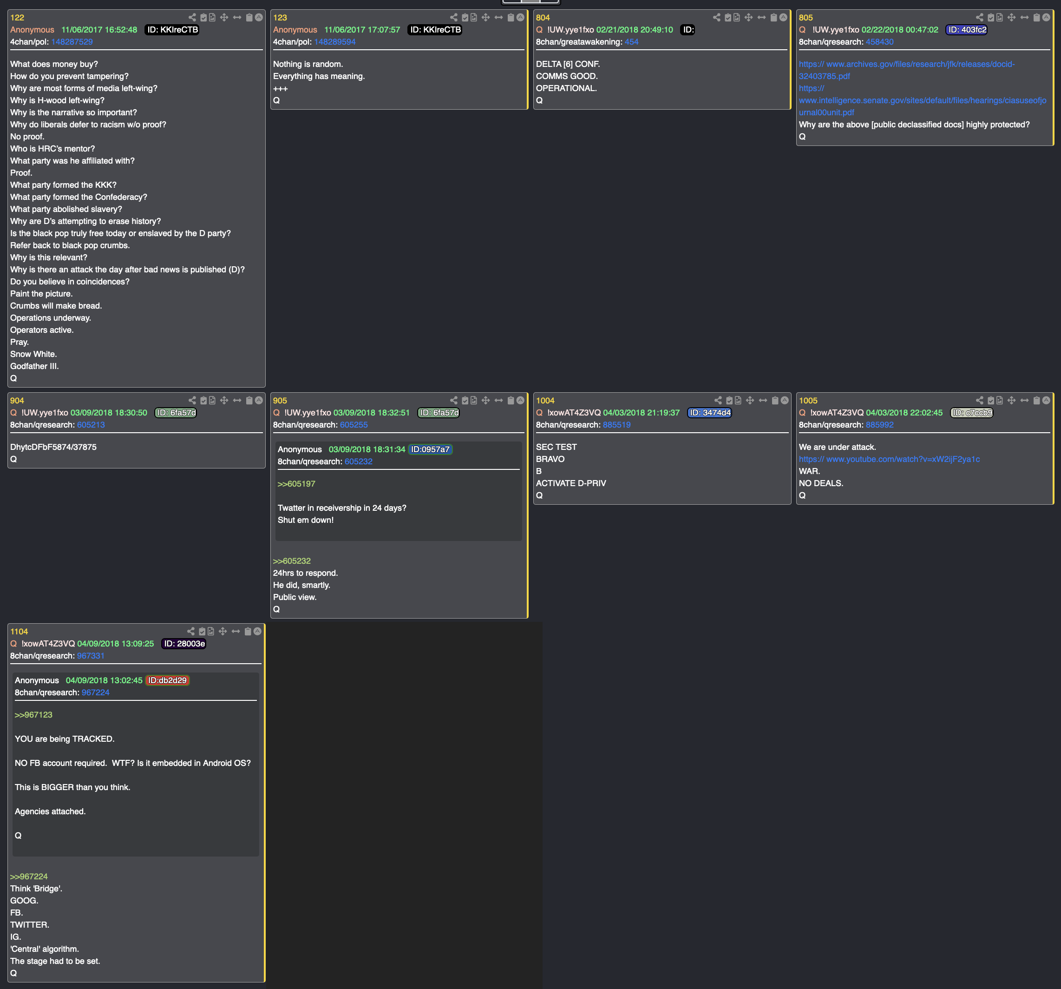This screenshot has width=1061, height=989.
Task: Follow the >>605232 reply reference
Action: tap(292, 560)
